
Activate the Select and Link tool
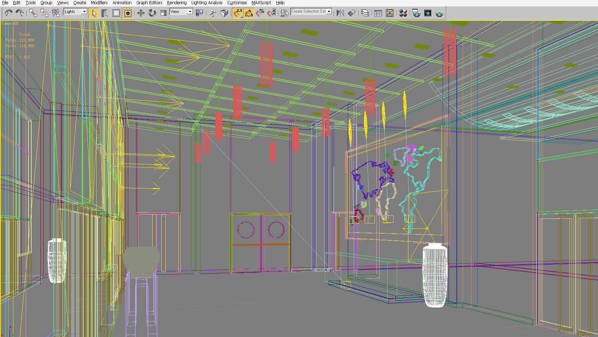[33, 13]
